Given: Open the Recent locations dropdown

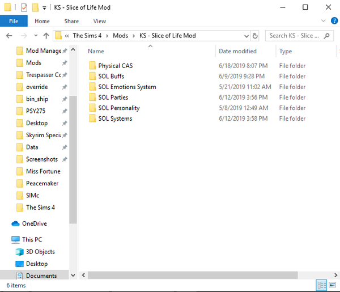Looking at the screenshot, I should tap(36, 36).
